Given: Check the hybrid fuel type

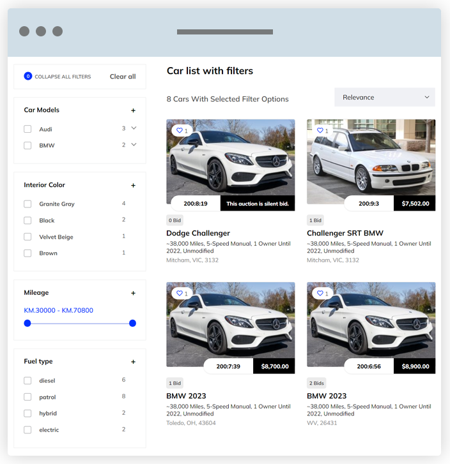Looking at the screenshot, I should pos(27,413).
